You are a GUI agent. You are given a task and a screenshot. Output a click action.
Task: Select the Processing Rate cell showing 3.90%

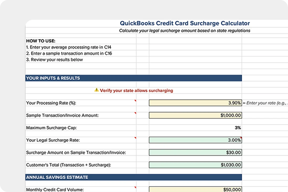pyautogui.click(x=195, y=103)
